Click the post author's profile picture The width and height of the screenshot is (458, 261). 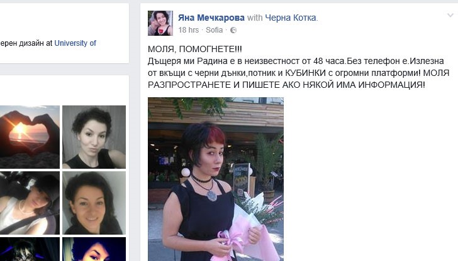click(160, 23)
